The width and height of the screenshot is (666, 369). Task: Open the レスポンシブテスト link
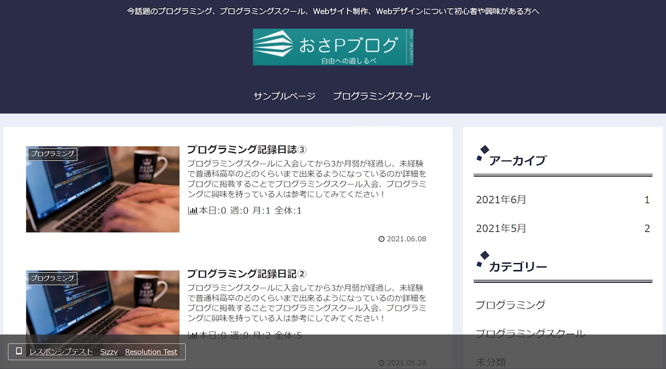[61, 352]
